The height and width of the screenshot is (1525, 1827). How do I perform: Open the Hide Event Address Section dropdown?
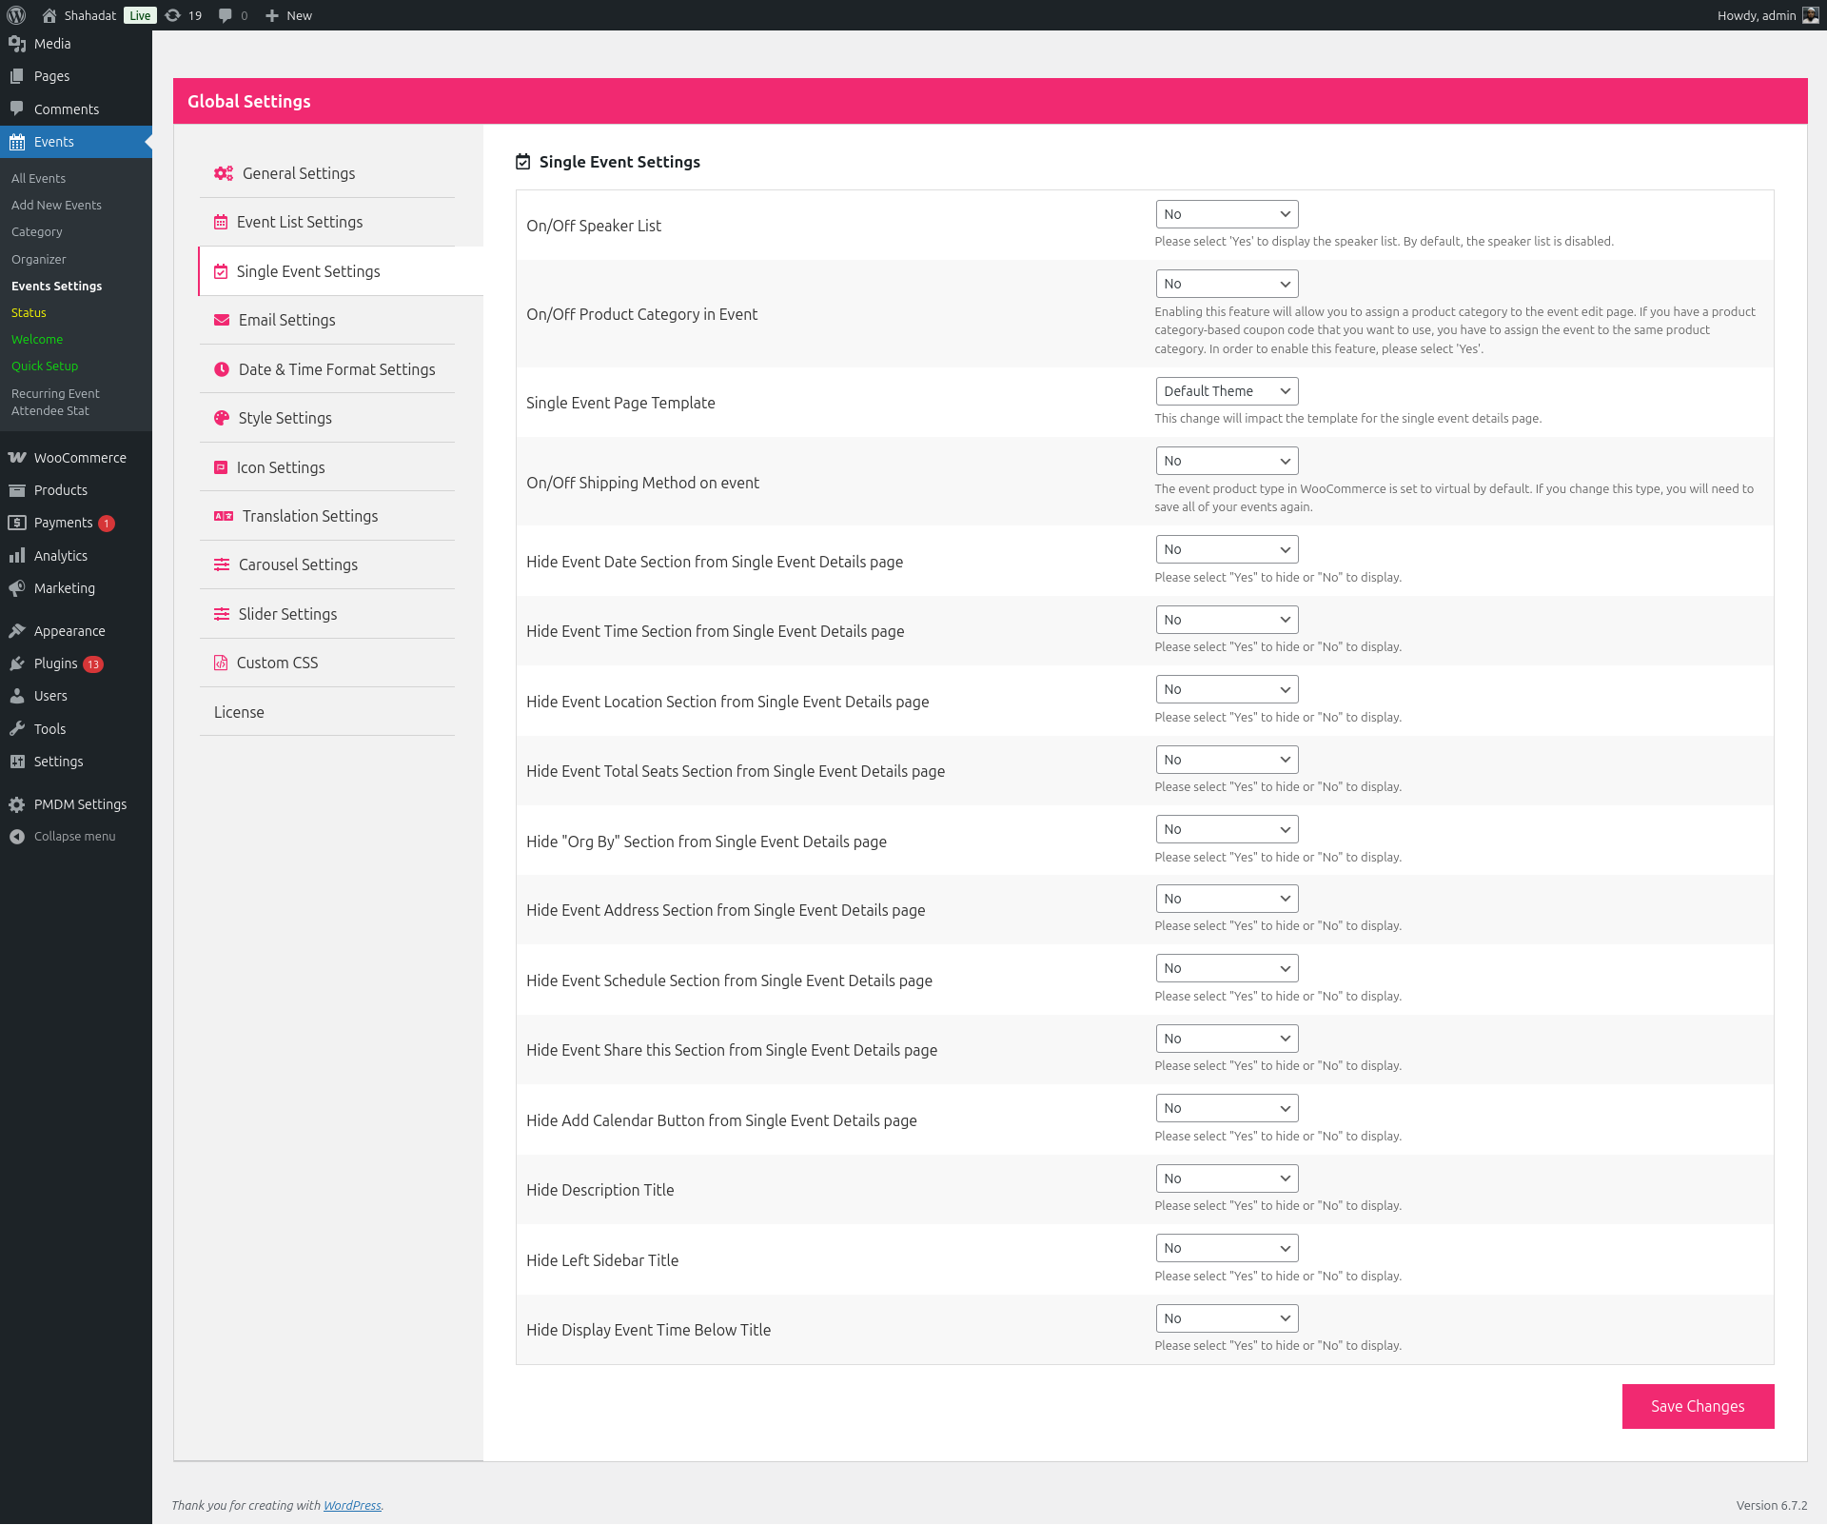[x=1227, y=899]
